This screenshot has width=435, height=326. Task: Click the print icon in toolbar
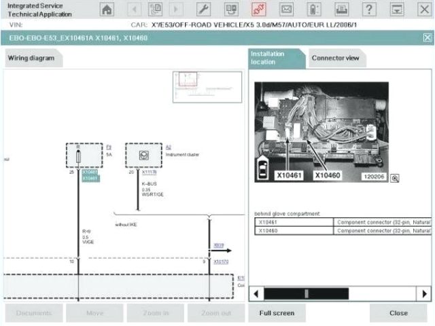pos(341,10)
